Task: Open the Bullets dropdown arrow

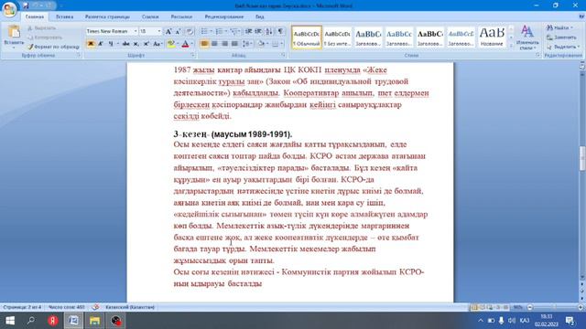Action: pyautogui.click(x=211, y=31)
